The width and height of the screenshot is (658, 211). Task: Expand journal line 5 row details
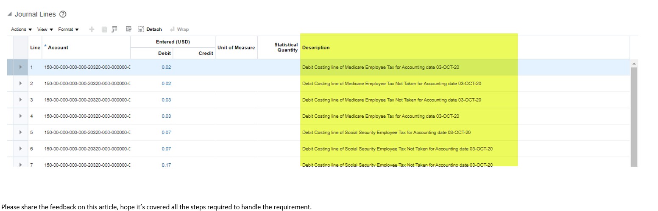tap(21, 133)
